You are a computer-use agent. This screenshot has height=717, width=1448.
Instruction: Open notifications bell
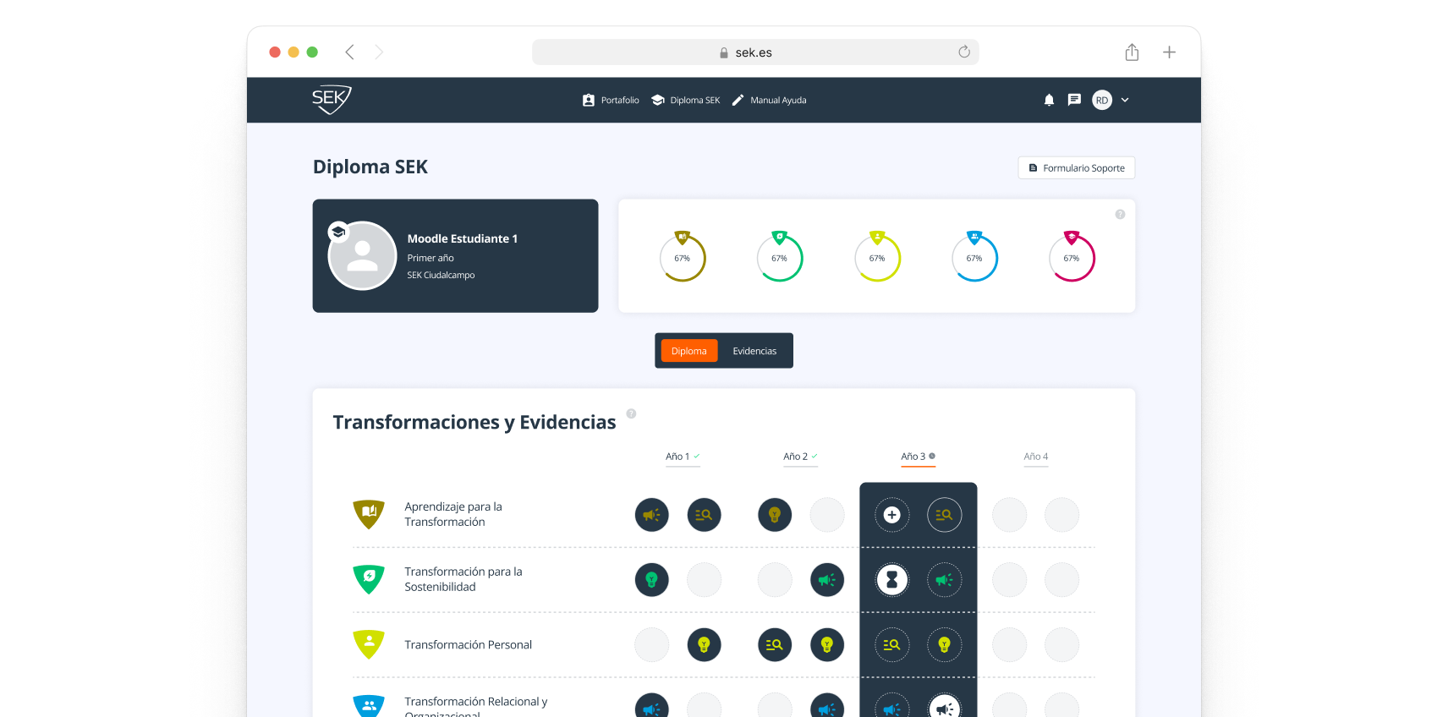coord(1049,100)
